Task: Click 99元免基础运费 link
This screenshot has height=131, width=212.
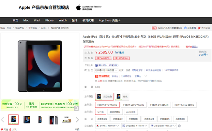Action: click(x=153, y=70)
